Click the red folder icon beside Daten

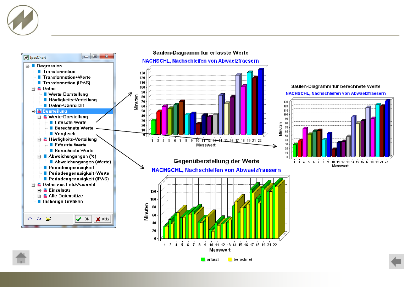pos(39,89)
